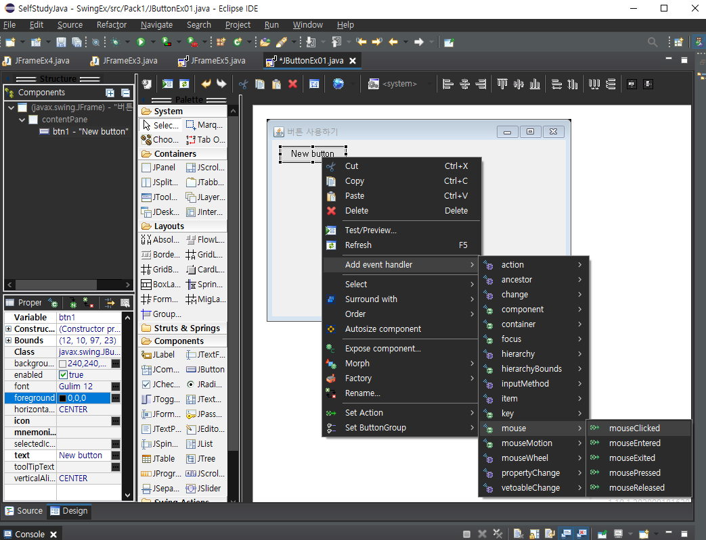The height and width of the screenshot is (540, 706).
Task: Expand the Constructor property row
Action: click(8, 328)
